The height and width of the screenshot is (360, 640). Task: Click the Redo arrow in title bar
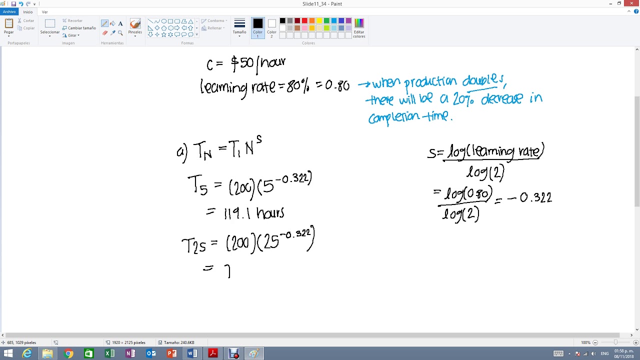coord(28,4)
